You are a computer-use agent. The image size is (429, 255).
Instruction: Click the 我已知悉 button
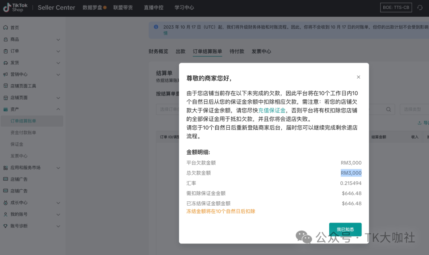pos(345,230)
